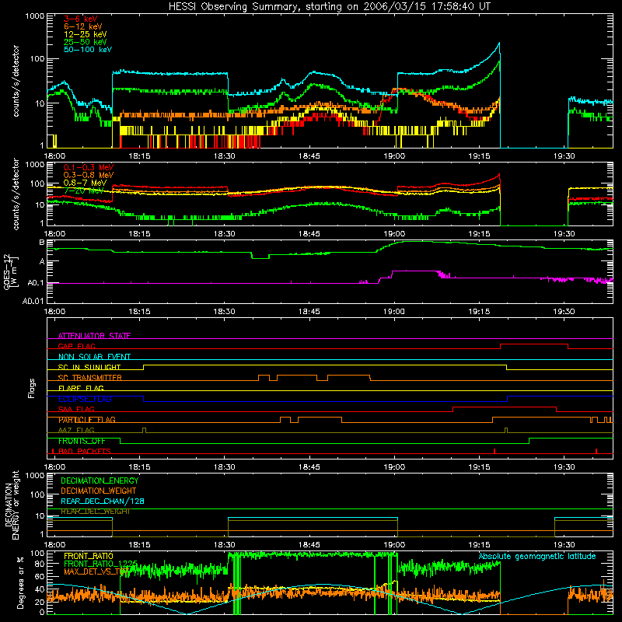Screen dimensions: 622x622
Task: Click counts/s/detector title of keV panel
Action: click(x=16, y=81)
